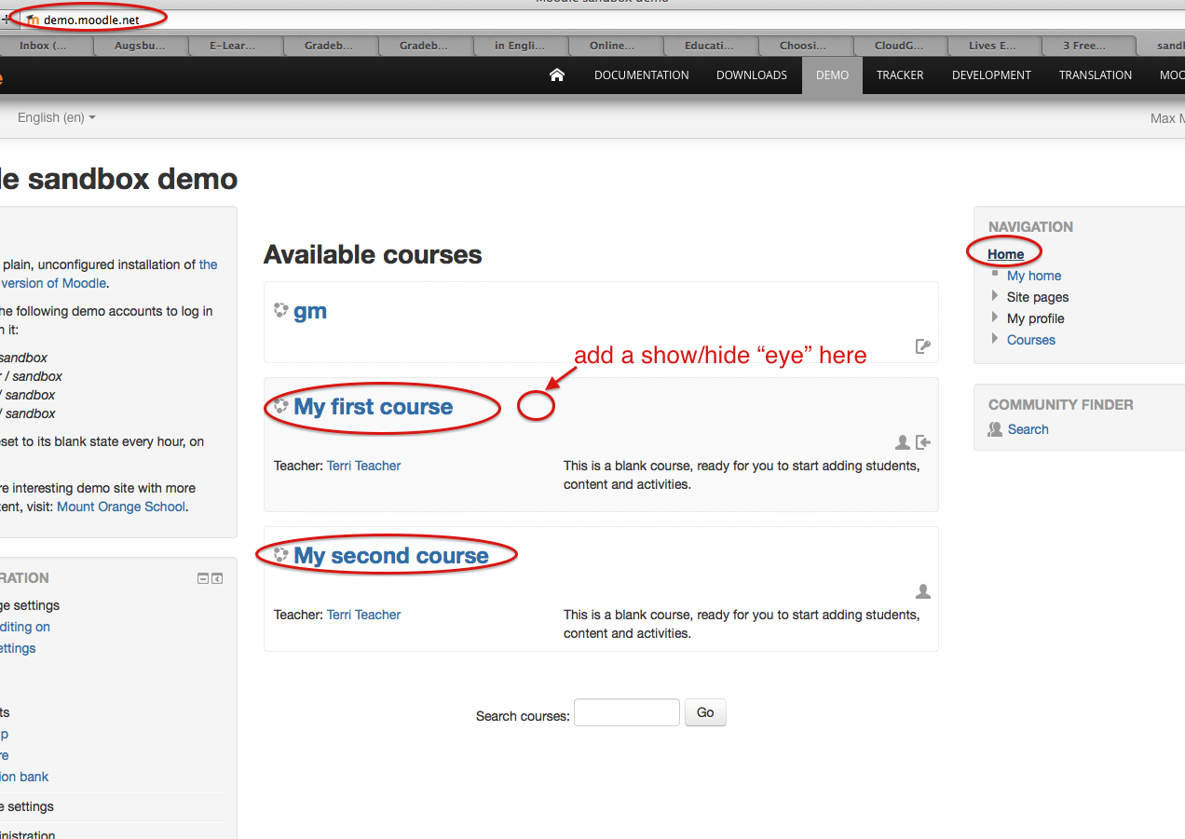Follow the Mount Orange School link
The image size is (1185, 839).
[x=121, y=507]
